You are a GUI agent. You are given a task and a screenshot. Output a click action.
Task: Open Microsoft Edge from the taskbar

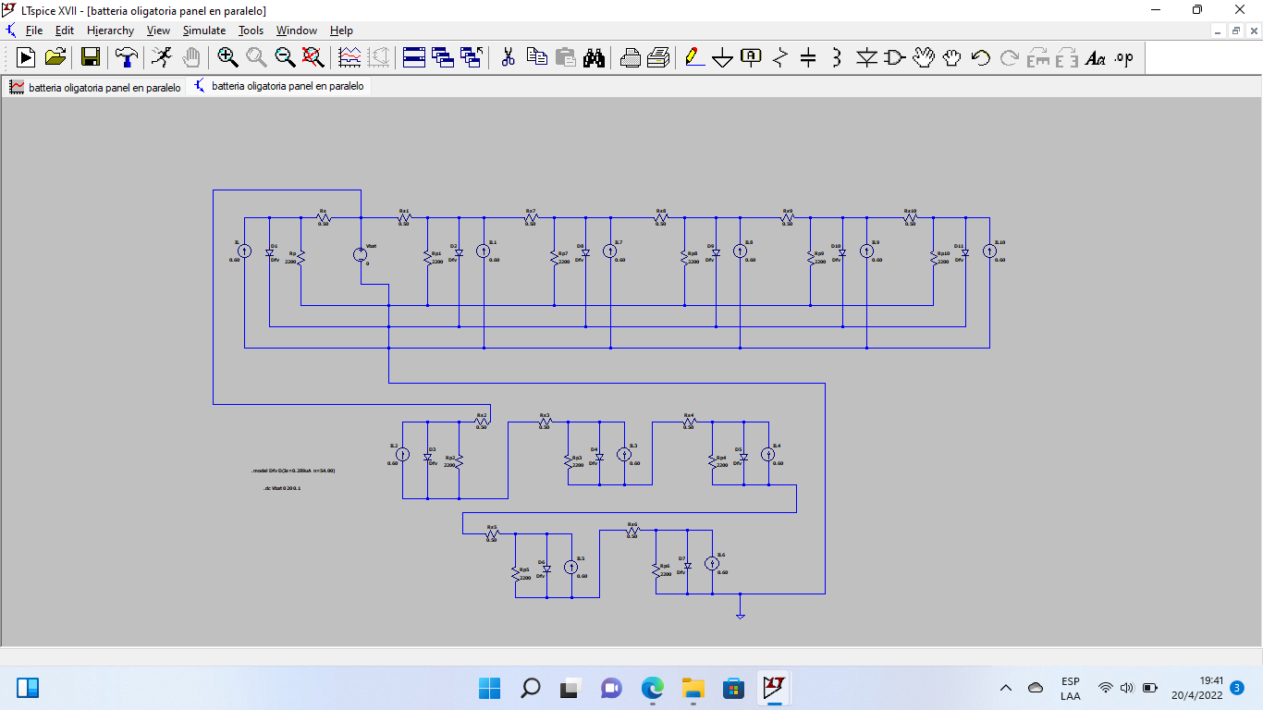click(653, 688)
